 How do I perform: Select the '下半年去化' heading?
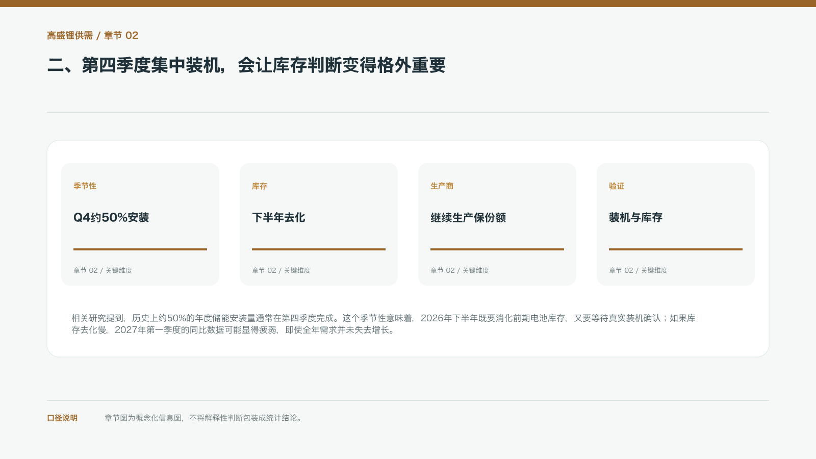pyautogui.click(x=278, y=218)
